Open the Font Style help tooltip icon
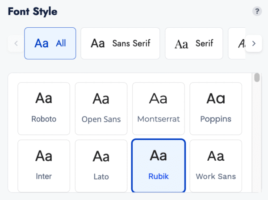Image resolution: width=268 pixels, height=200 pixels. (x=257, y=12)
